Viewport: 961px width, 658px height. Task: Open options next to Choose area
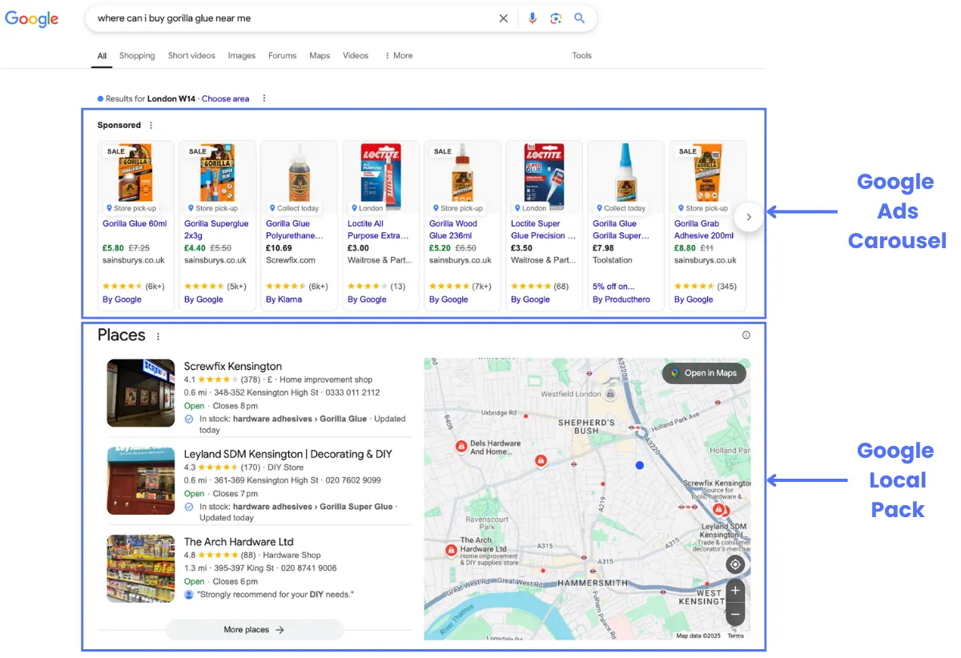(x=264, y=99)
